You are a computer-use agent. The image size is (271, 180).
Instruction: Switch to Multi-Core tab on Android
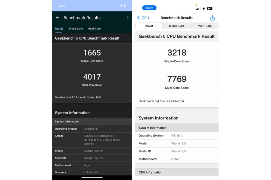(x=94, y=28)
